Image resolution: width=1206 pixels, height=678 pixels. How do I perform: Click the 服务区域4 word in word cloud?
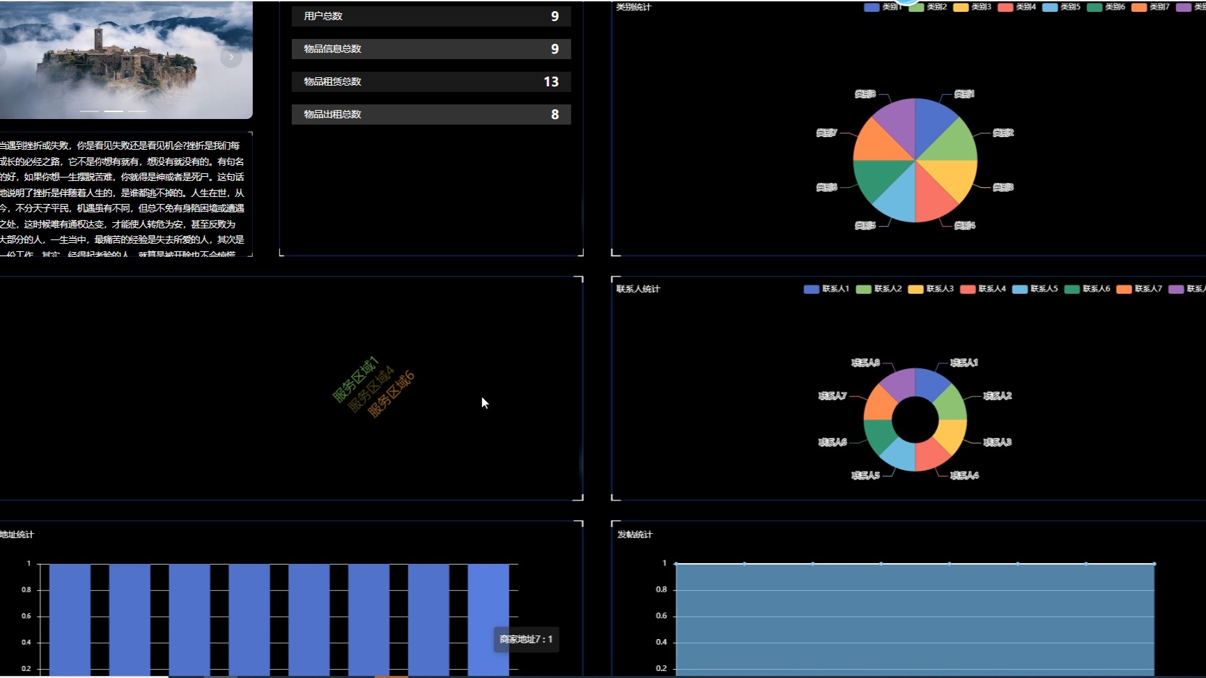coord(371,390)
